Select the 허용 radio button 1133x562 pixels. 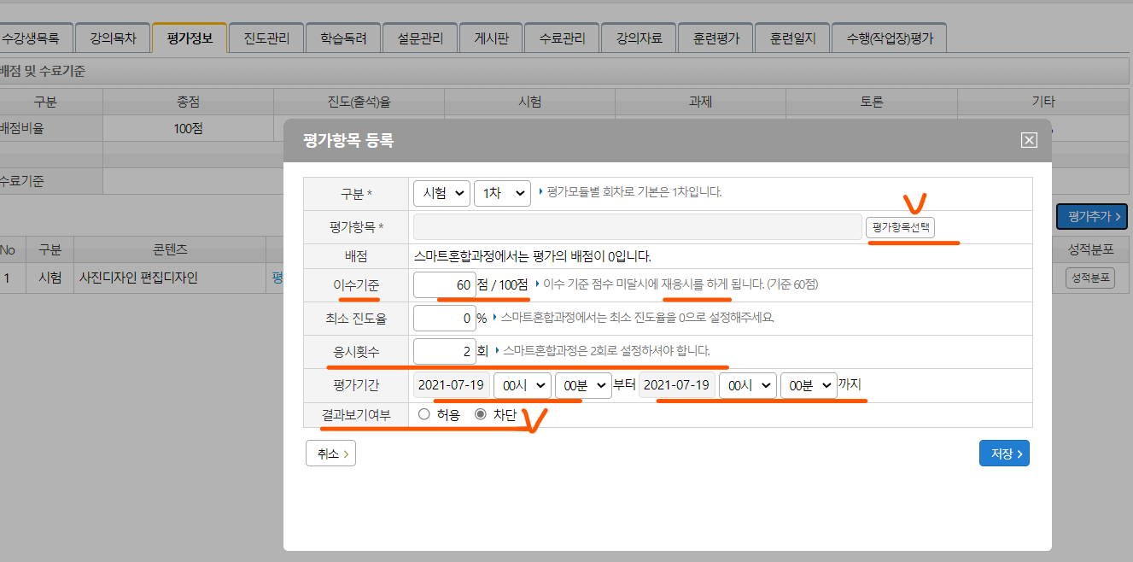point(424,414)
